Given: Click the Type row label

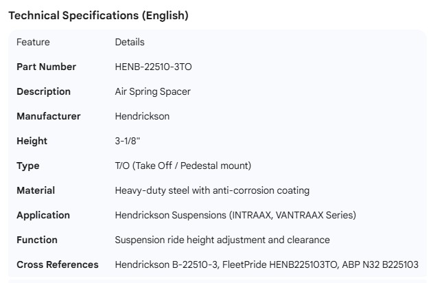Looking at the screenshot, I should click(x=28, y=166).
